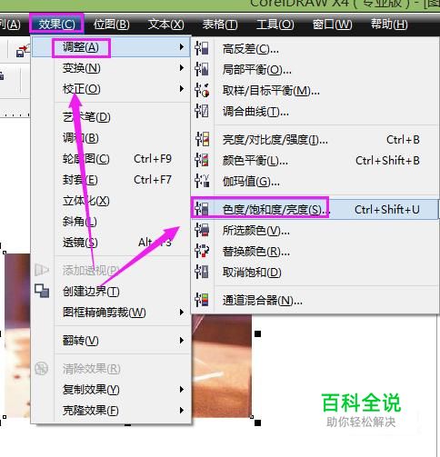Select 调整(A) in the effects menu
The height and width of the screenshot is (457, 440).
click(111, 47)
